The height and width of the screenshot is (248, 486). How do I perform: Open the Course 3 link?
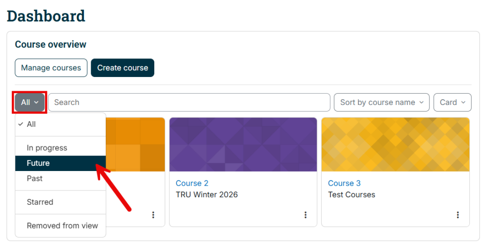point(345,183)
